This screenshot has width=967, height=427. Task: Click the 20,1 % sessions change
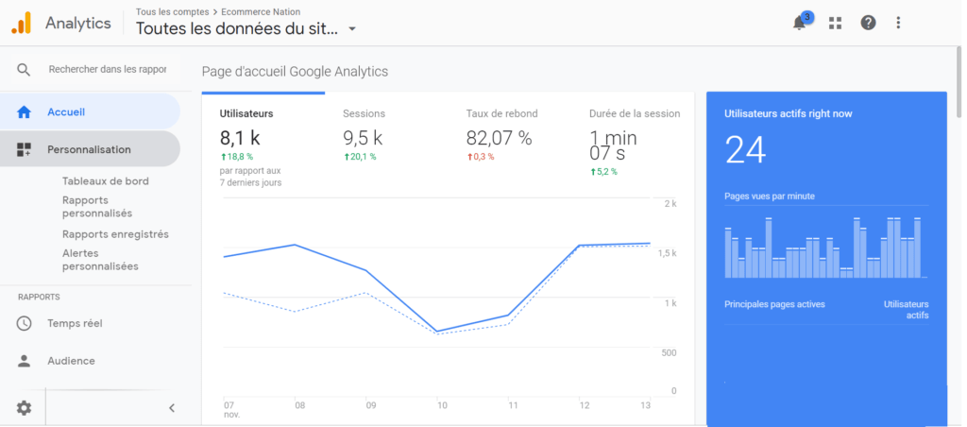(360, 157)
